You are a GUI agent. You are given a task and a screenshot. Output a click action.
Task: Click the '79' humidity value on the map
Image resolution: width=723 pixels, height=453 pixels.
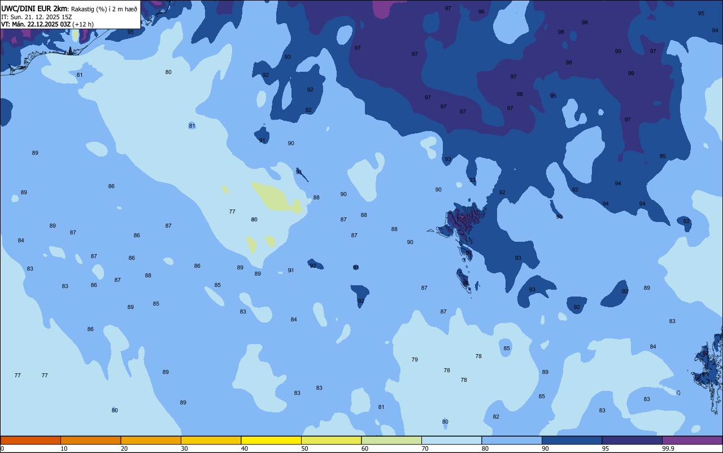tap(415, 360)
